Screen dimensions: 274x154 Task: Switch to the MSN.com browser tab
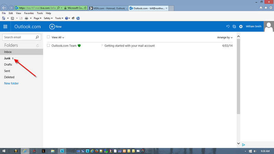click(x=109, y=8)
